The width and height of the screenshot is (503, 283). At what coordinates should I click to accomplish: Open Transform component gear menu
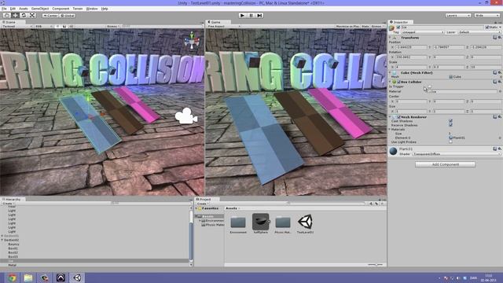[500, 38]
